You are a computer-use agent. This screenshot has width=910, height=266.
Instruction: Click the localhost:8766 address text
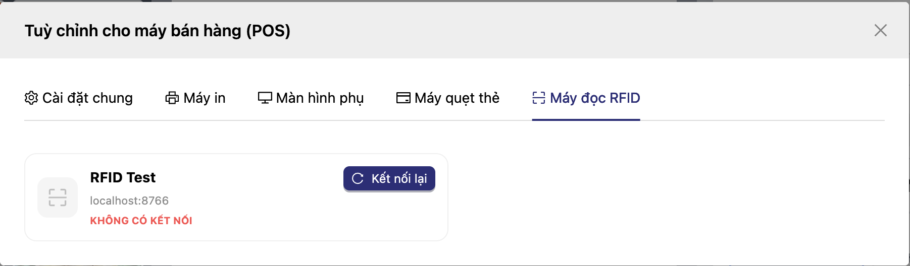click(129, 201)
